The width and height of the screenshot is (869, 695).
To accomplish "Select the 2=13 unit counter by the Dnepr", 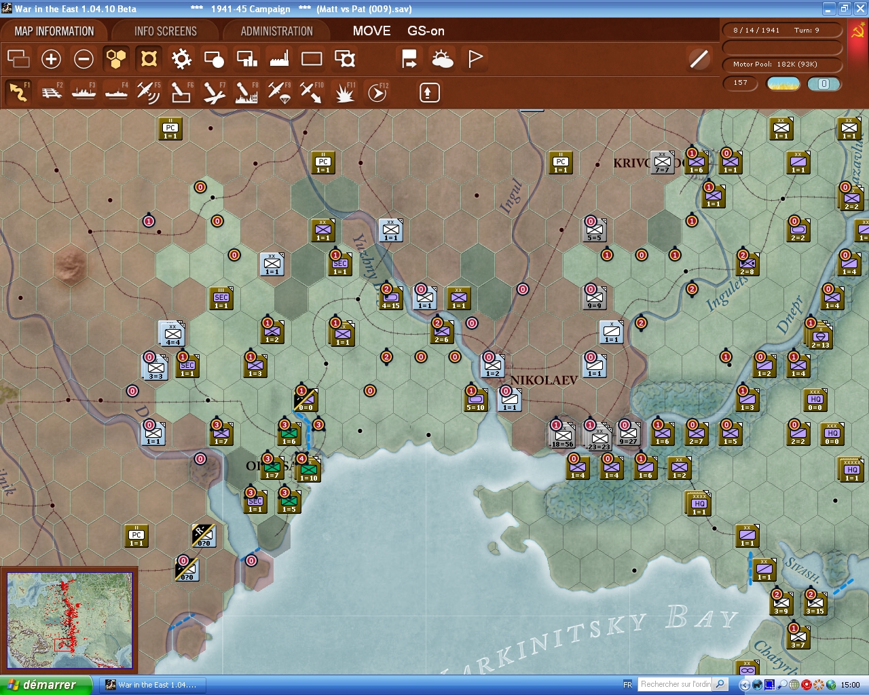I will coord(820,335).
